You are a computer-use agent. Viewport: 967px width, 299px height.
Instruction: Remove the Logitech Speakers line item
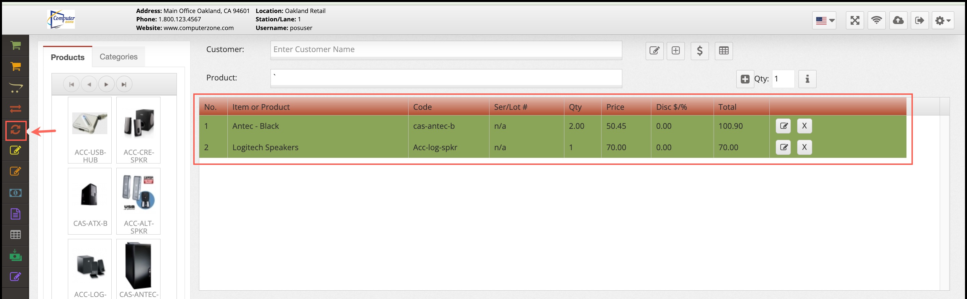coord(804,147)
